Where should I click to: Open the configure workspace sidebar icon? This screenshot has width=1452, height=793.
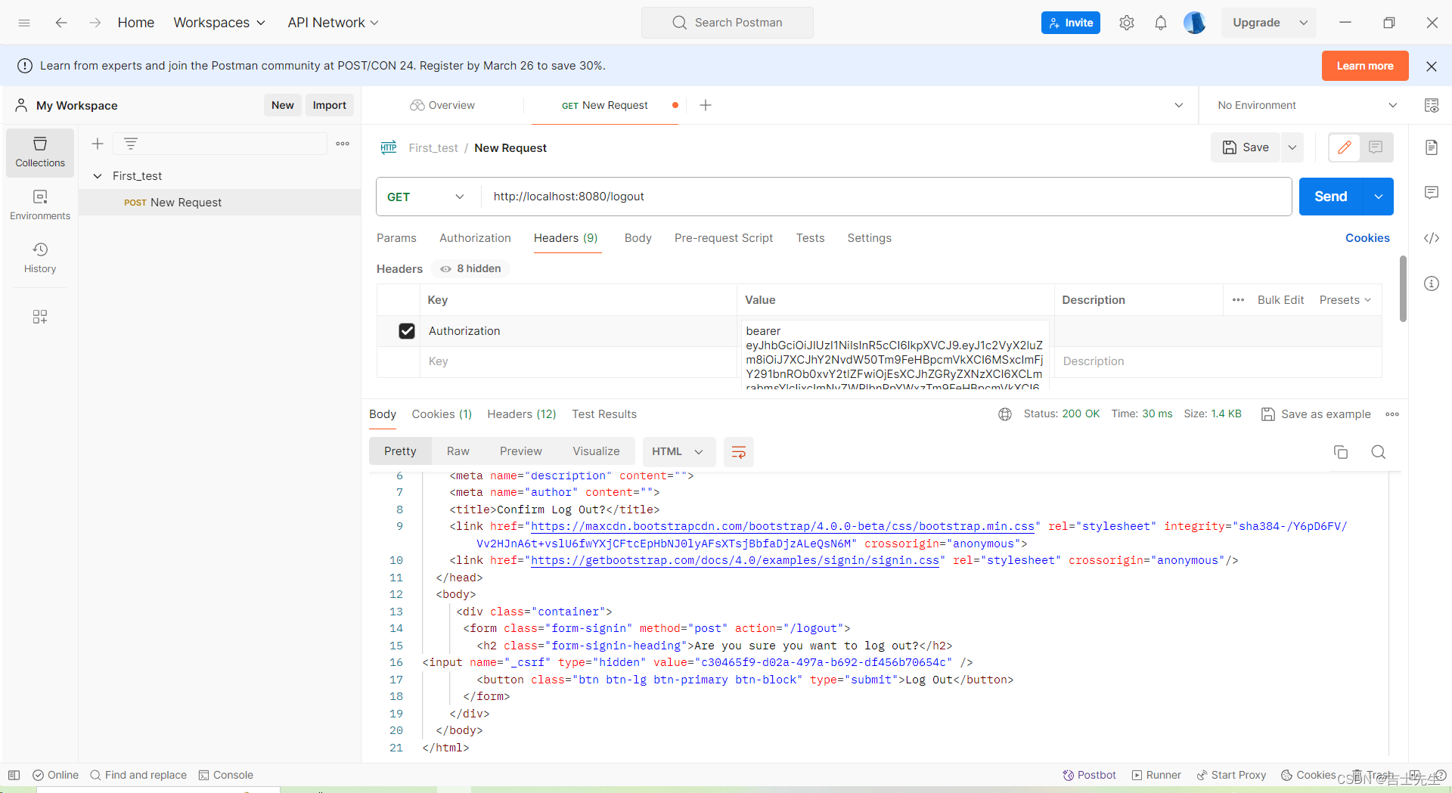[x=40, y=317]
